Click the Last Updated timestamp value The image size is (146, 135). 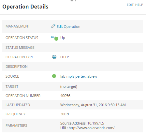coord(93,105)
